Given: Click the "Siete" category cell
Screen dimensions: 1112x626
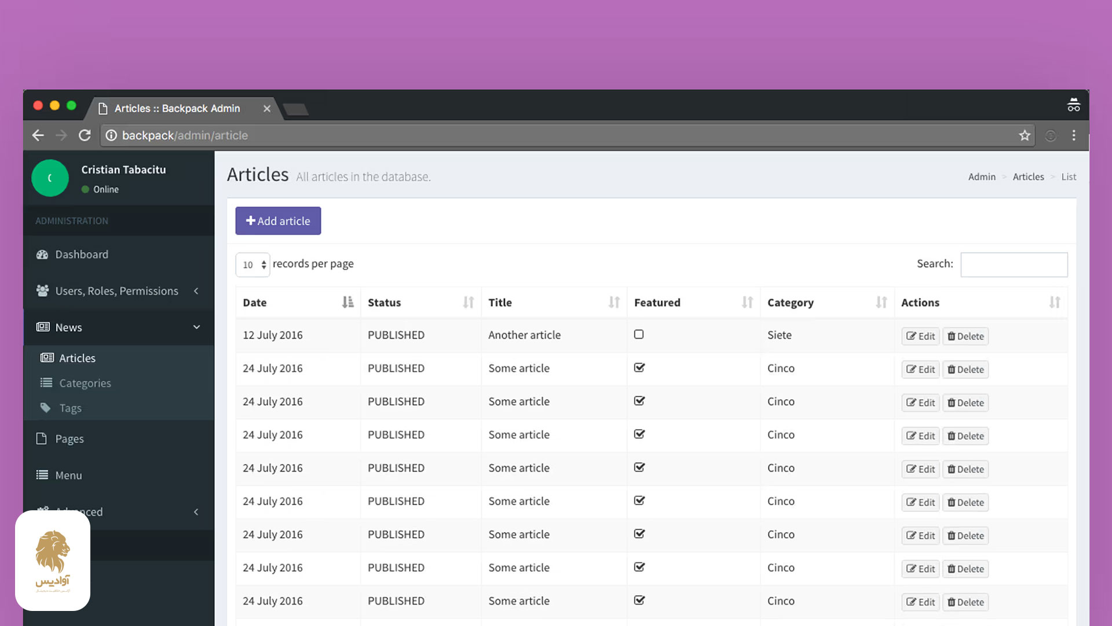Looking at the screenshot, I should [x=779, y=335].
